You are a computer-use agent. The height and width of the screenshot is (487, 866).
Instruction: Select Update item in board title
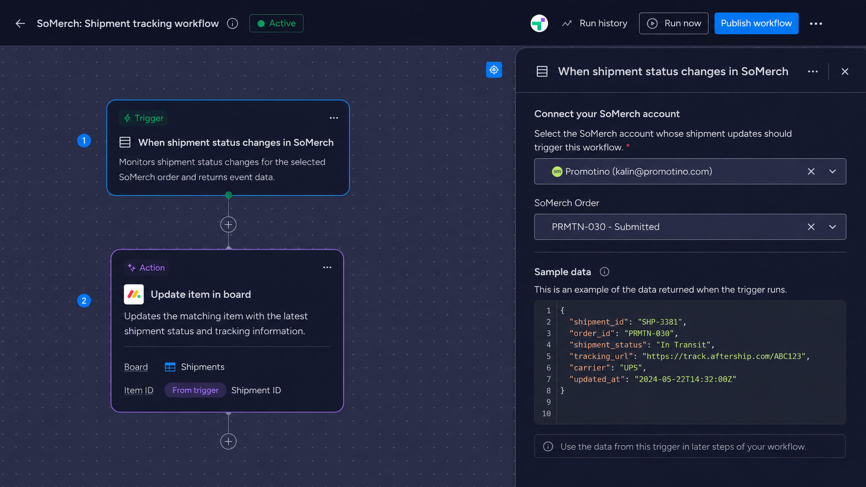click(x=201, y=294)
